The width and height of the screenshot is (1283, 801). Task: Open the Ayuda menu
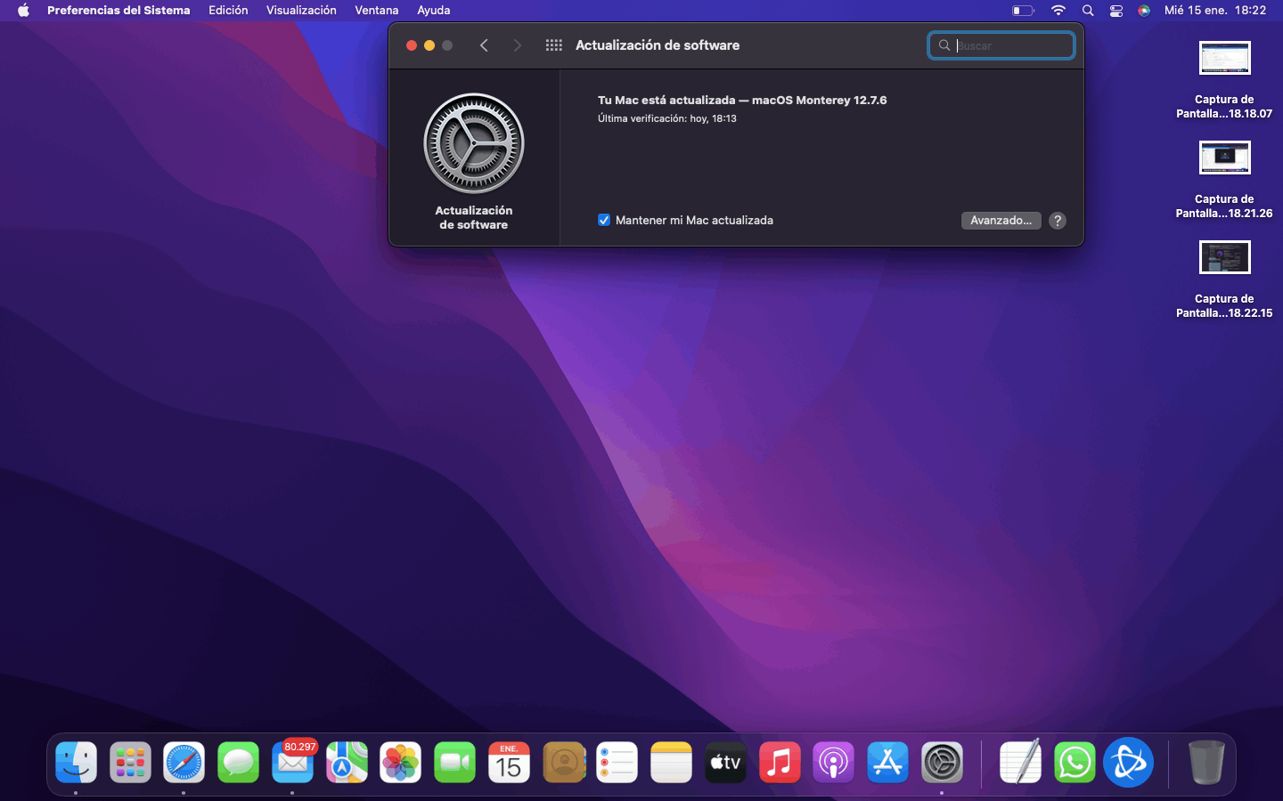pyautogui.click(x=434, y=11)
